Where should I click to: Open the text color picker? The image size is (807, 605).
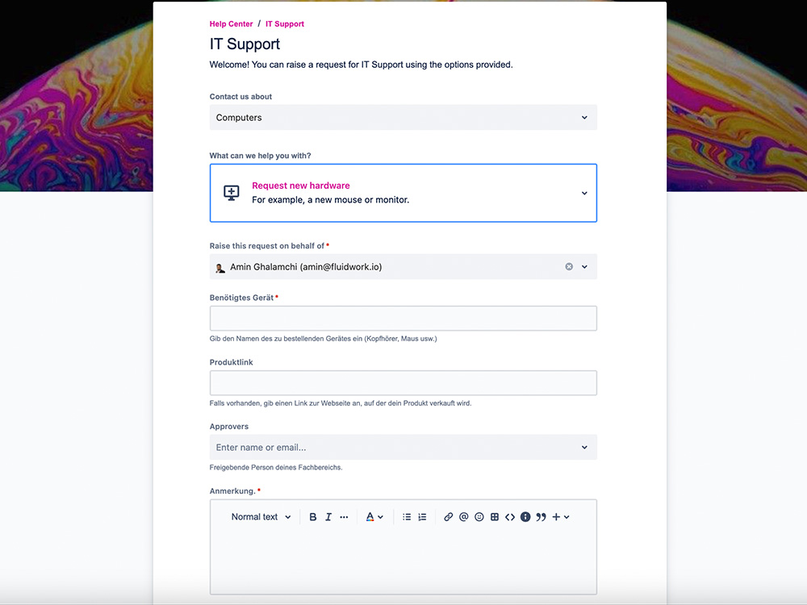(x=374, y=517)
